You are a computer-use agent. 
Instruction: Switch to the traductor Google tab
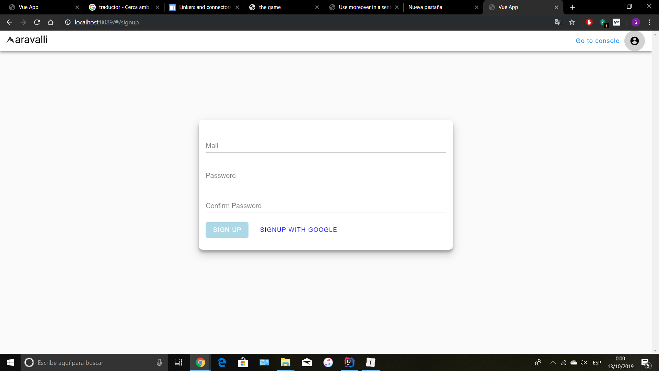tap(124, 7)
